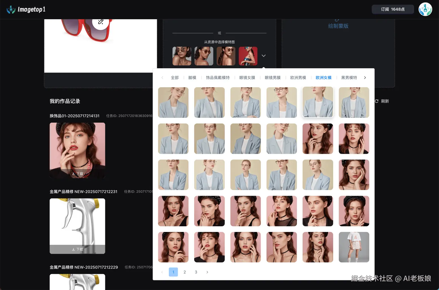Select first beret model in fourth row
439x290 pixels.
[173, 211]
